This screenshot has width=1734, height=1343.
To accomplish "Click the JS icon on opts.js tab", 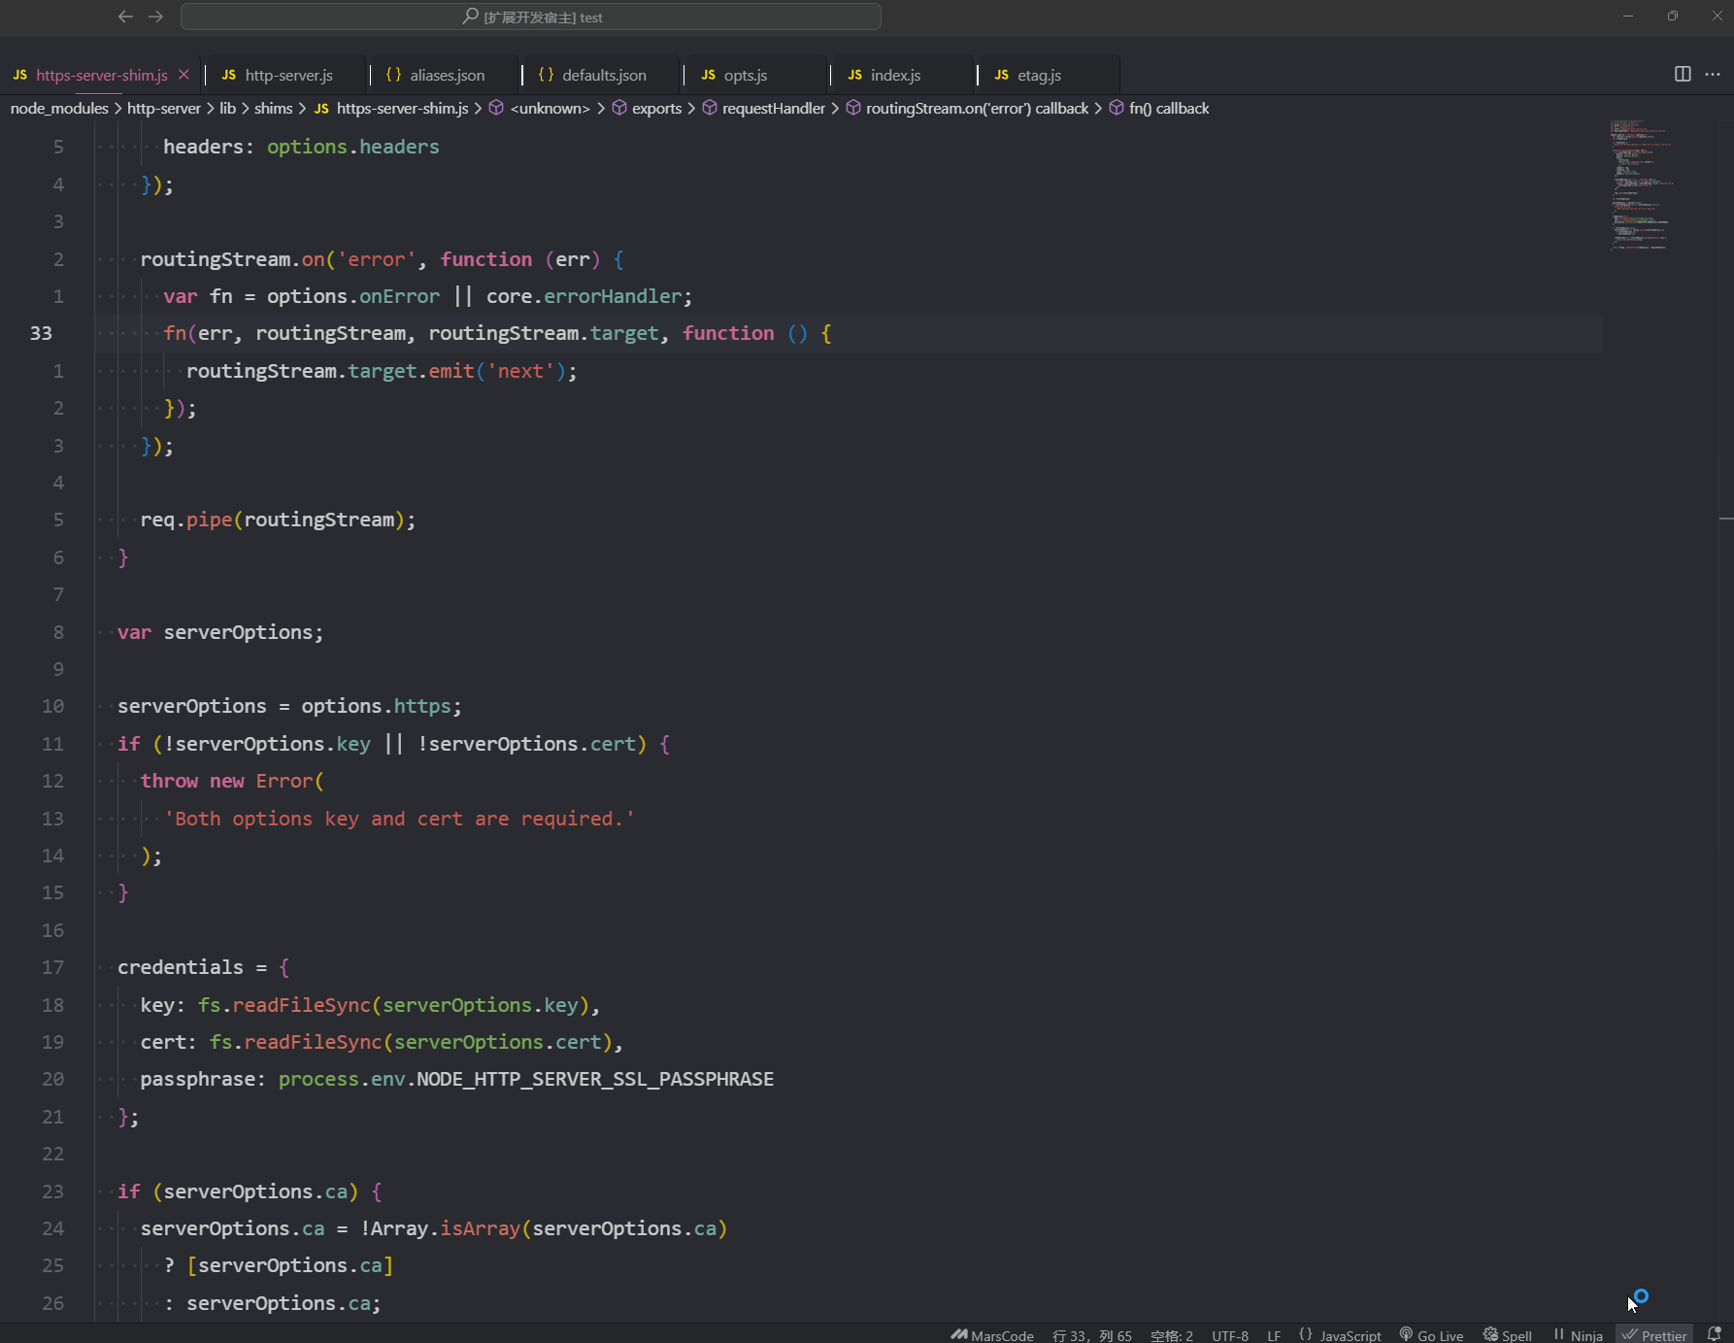I will [709, 75].
